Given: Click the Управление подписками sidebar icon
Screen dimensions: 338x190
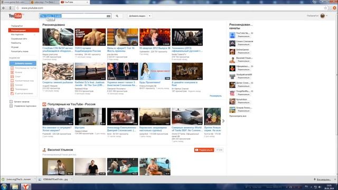Looking at the screenshot, I should [11, 106].
